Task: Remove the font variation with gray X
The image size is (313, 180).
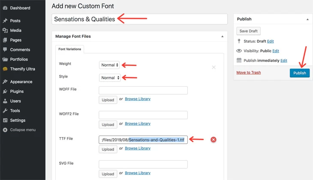Action: tap(214, 67)
